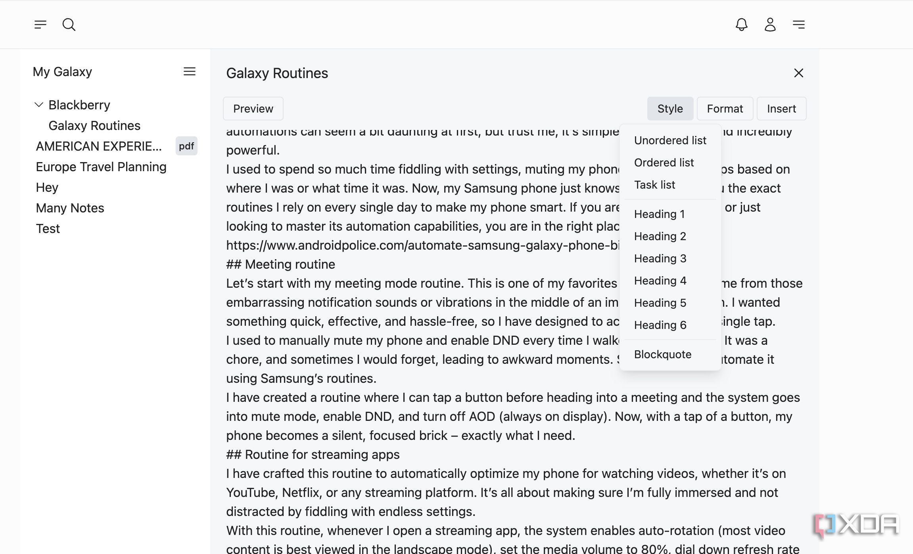The image size is (913, 554).
Task: Open the Style dropdown
Action: (670, 109)
